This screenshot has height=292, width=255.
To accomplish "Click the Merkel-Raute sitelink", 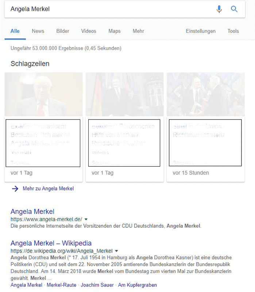I will (x=62, y=285).
